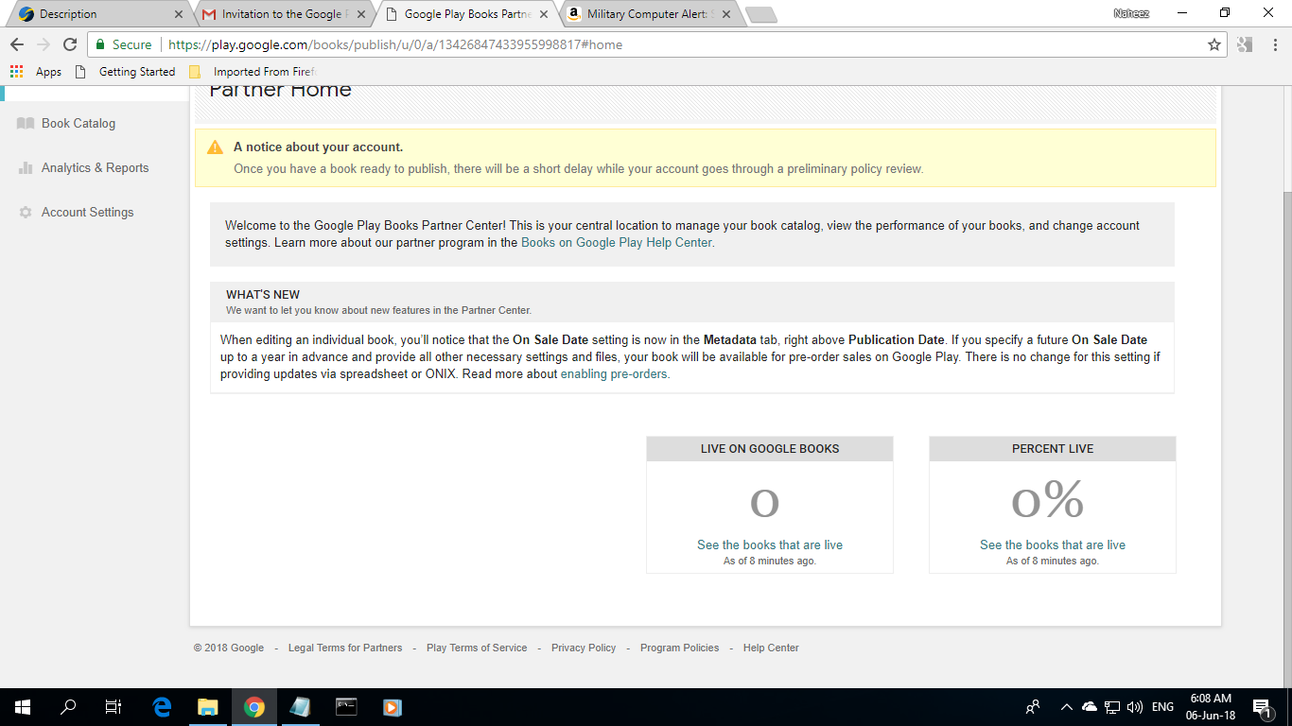Open File Explorer from taskbar
The width and height of the screenshot is (1292, 726).
click(x=207, y=706)
